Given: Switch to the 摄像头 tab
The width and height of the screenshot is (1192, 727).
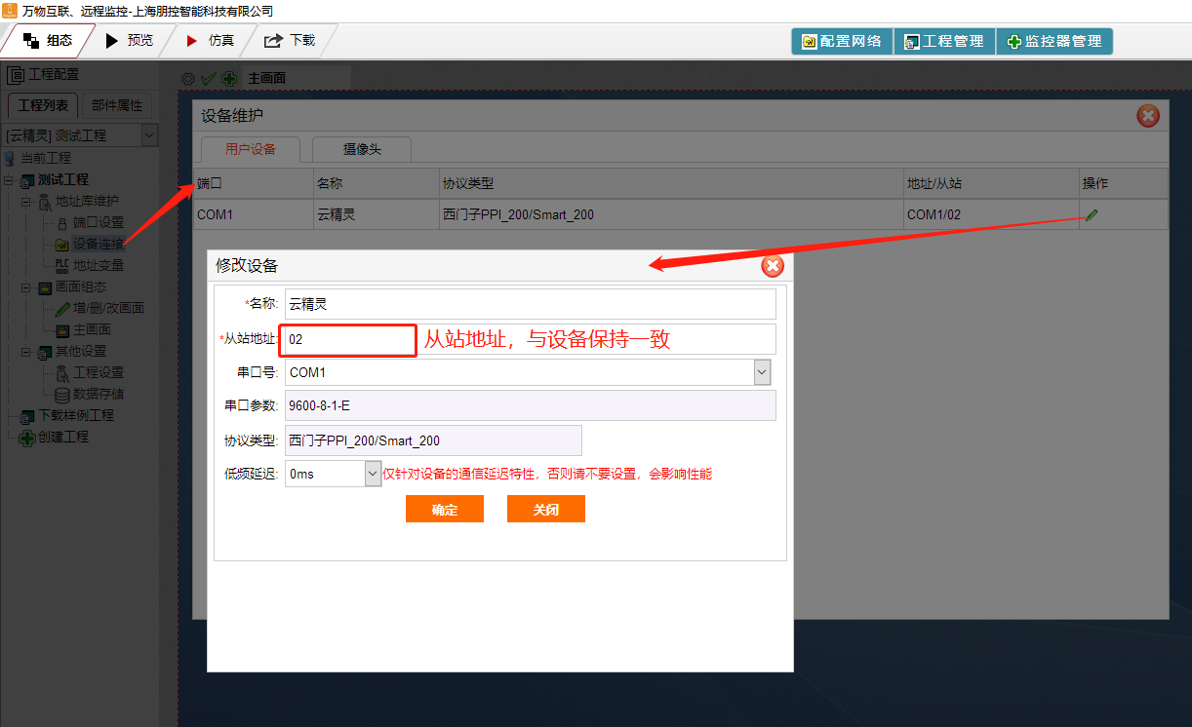Looking at the screenshot, I should pyautogui.click(x=362, y=149).
